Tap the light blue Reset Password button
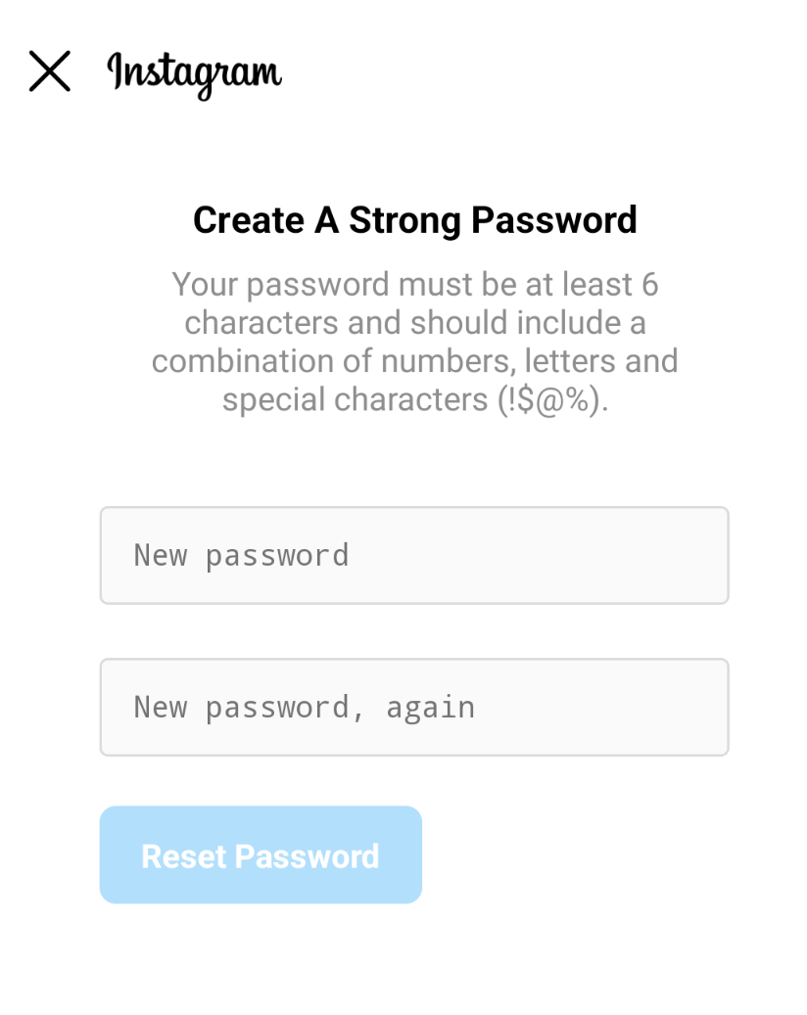Viewport: 807px width, 1015px height. pyautogui.click(x=261, y=854)
